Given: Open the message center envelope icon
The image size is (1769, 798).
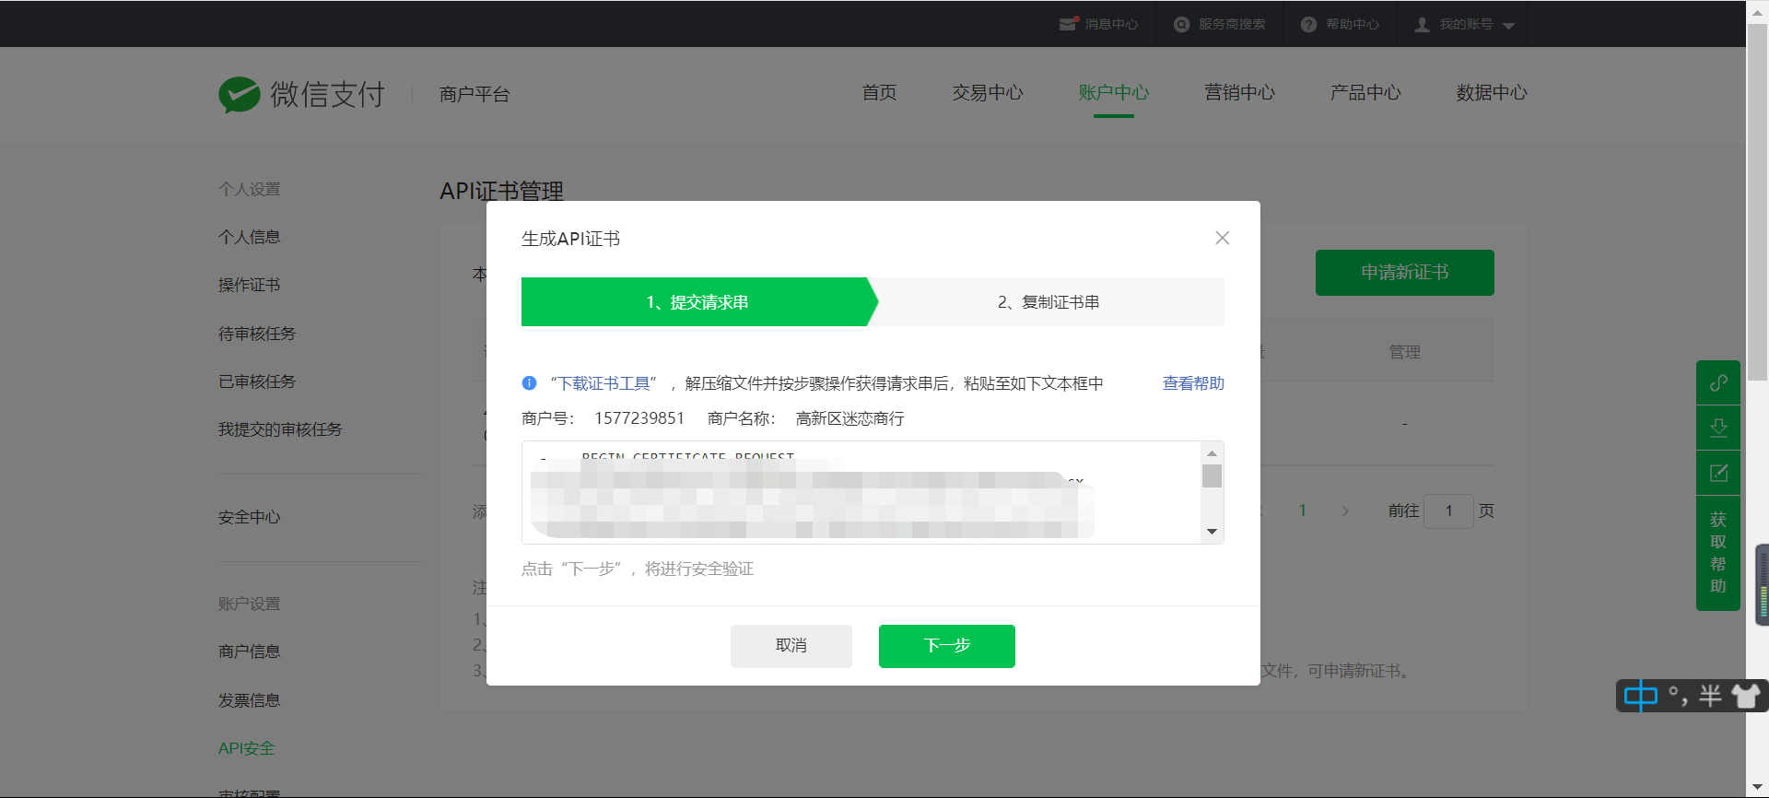Looking at the screenshot, I should (1068, 24).
